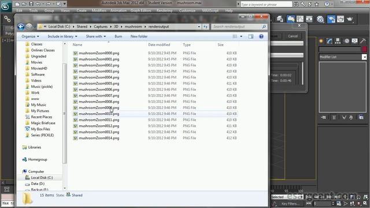Screen dimensions: 370x208
Task: Open Manage Layers in main toolbar
Action: (280, 19)
